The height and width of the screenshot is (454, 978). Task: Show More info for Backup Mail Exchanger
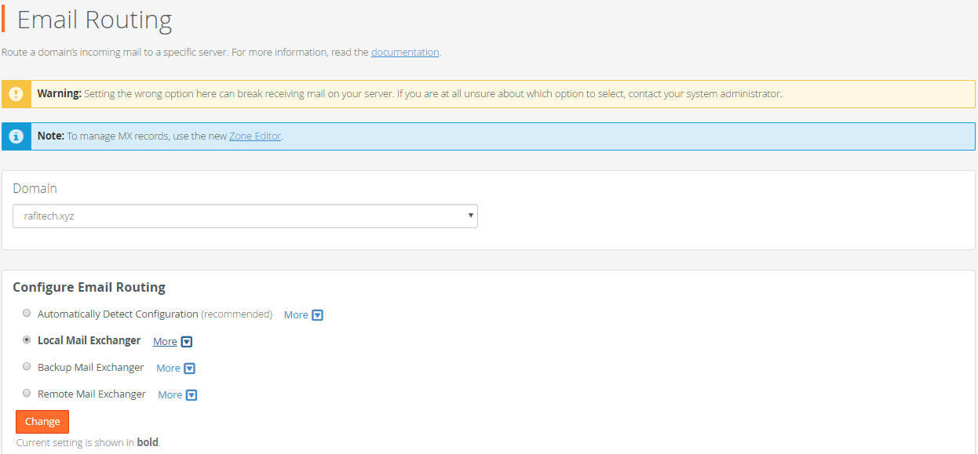pyautogui.click(x=168, y=369)
